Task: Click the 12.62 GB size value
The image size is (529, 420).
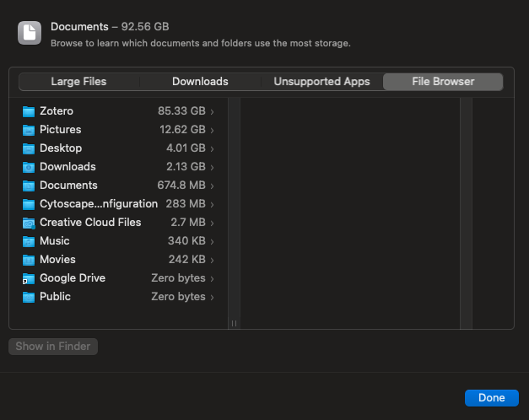Action: click(182, 130)
